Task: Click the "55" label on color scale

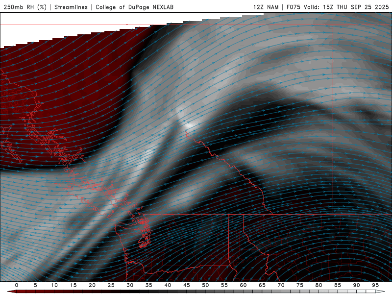Action: pos(224,285)
